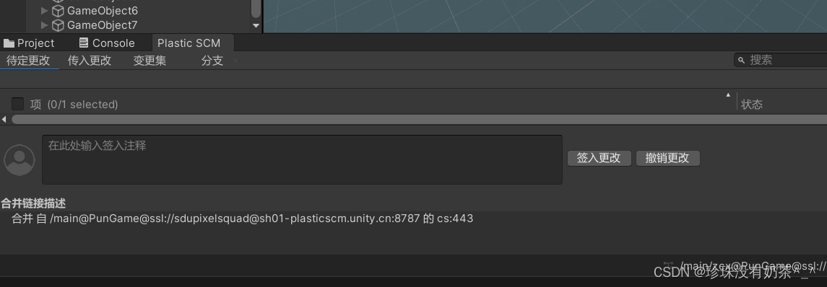The width and height of the screenshot is (827, 287).
Task: Click the folder icon on the Project tab
Action: [x=9, y=43]
